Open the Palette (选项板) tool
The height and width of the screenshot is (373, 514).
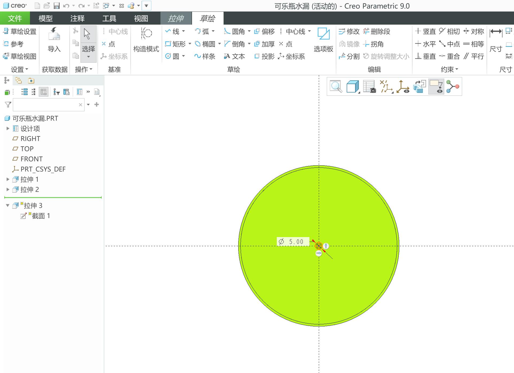[x=323, y=40]
